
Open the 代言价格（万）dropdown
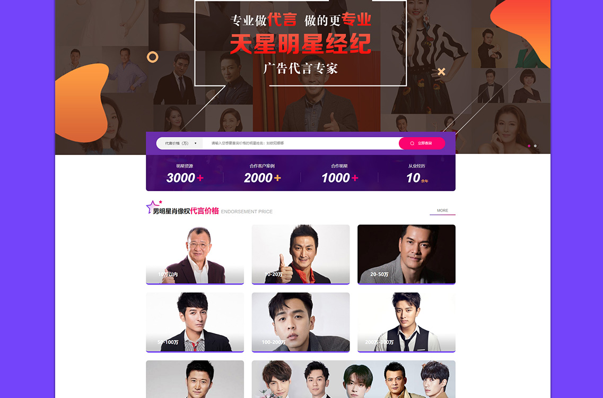tap(180, 143)
